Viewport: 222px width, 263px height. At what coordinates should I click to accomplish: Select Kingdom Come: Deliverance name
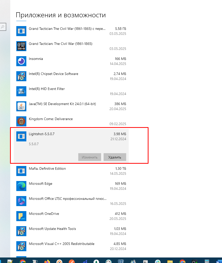tap(51, 119)
